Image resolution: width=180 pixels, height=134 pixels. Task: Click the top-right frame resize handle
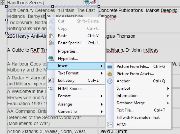(x=99, y=6)
